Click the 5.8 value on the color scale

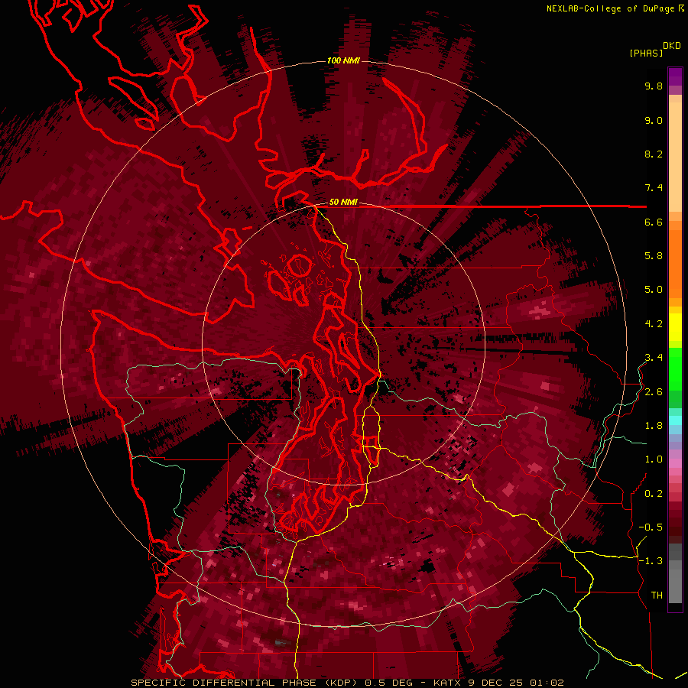(x=654, y=256)
